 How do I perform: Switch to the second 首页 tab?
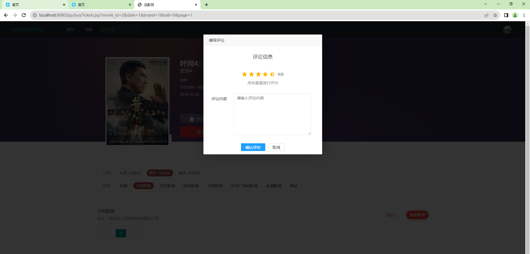[101, 5]
